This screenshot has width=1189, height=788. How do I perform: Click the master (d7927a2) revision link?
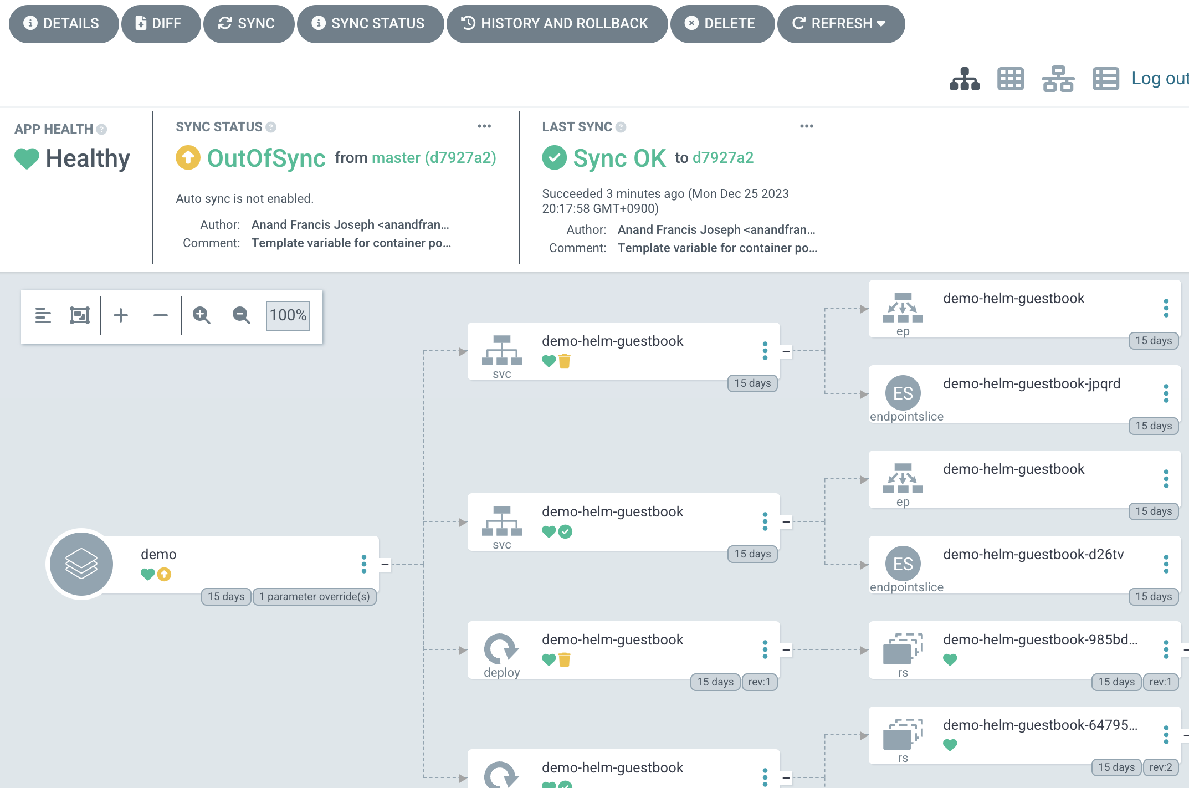click(434, 158)
